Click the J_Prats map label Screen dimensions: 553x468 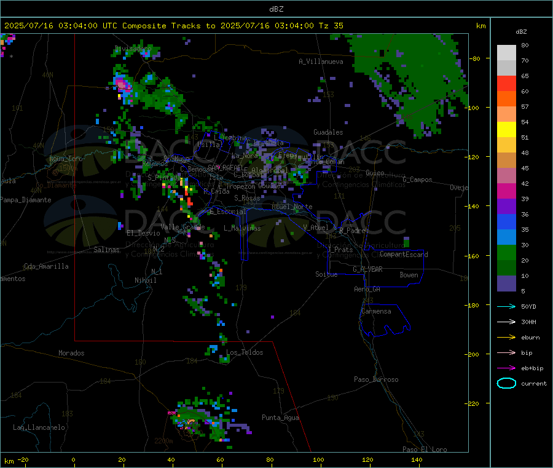click(x=340, y=250)
